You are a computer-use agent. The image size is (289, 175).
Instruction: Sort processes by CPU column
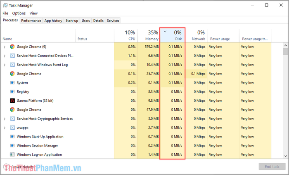126,36
